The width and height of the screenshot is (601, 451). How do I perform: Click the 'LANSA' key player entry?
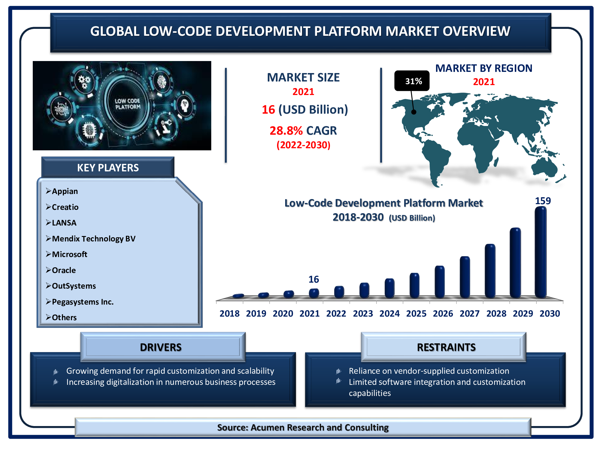pyautogui.click(x=64, y=223)
